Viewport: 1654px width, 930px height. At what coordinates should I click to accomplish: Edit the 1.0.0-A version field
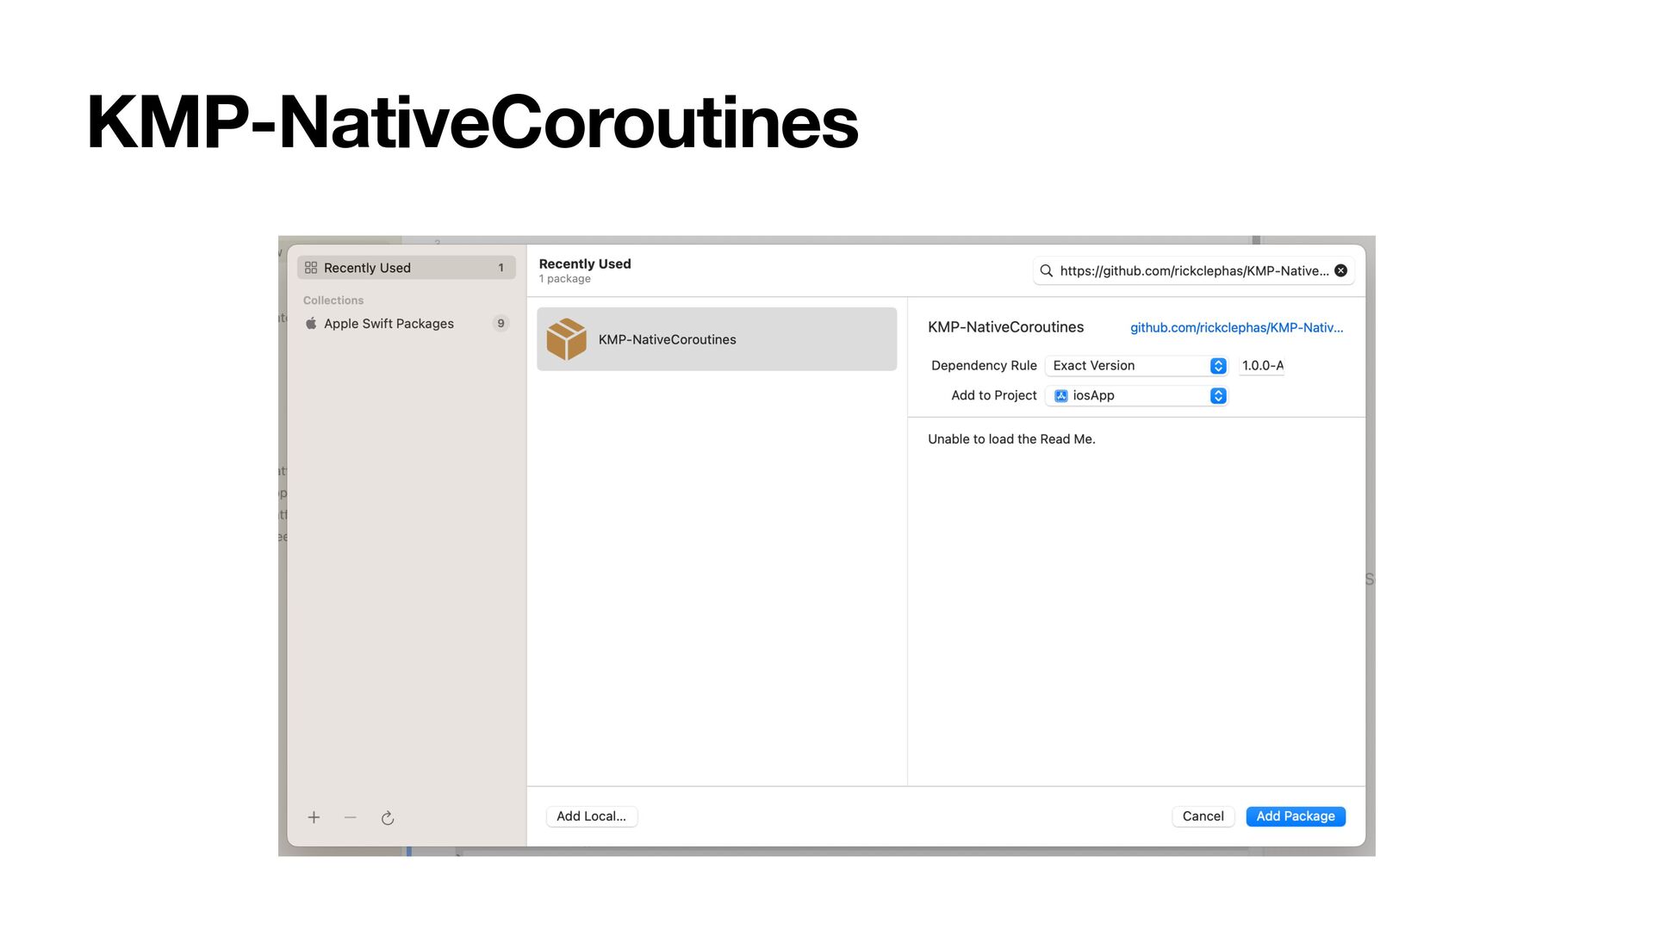pyautogui.click(x=1262, y=366)
